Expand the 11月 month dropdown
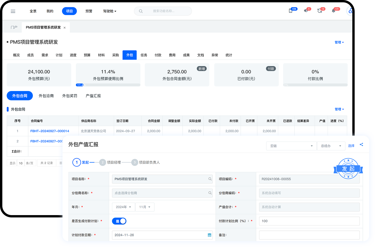The image size is (375, 247). pos(144,207)
